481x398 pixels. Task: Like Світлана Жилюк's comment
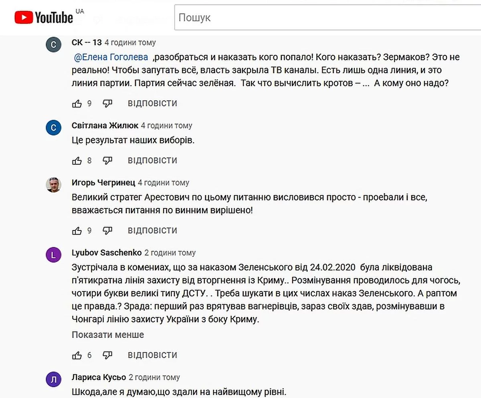(x=77, y=161)
